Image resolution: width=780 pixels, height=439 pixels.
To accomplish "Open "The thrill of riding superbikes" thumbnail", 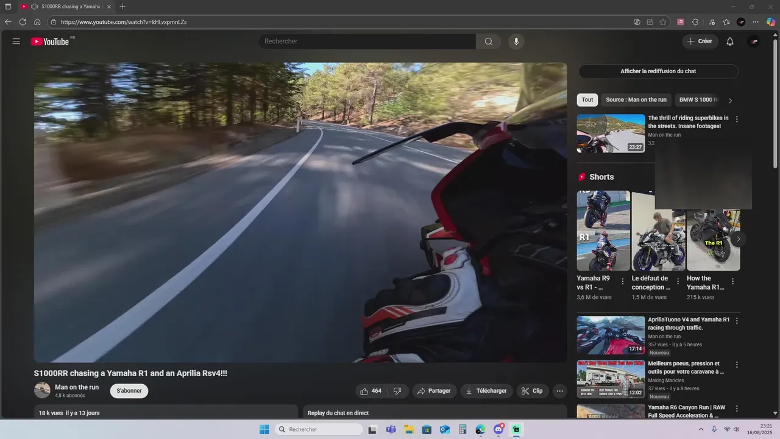I will pos(611,134).
